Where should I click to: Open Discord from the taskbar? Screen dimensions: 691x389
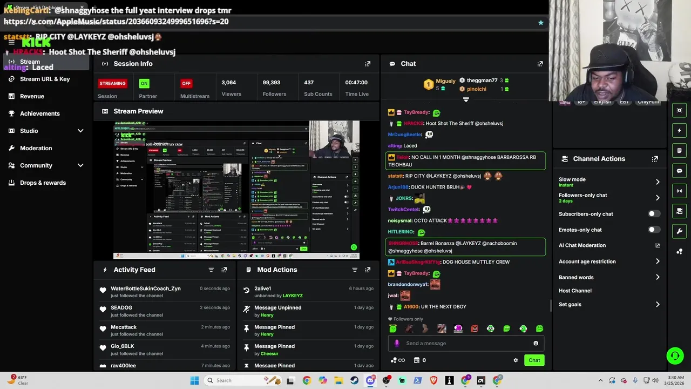(370, 380)
